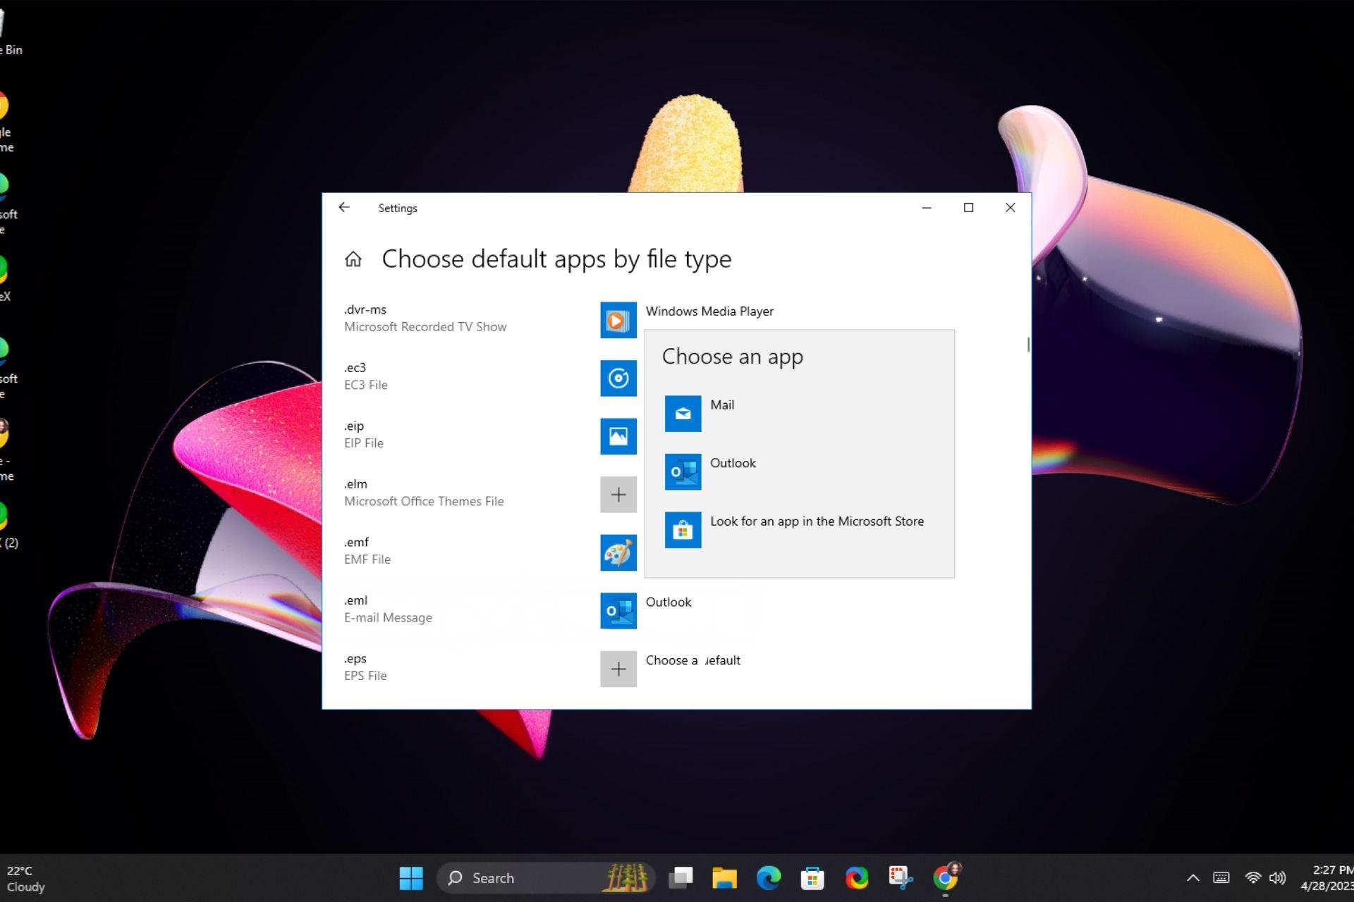Select the .elm file type text
The height and width of the screenshot is (902, 1354).
click(x=355, y=484)
